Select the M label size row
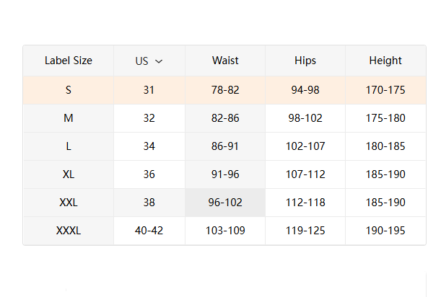 click(69, 118)
